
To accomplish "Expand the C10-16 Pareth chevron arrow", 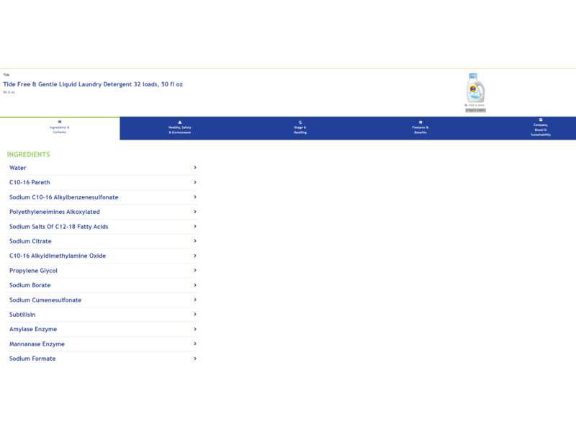I will (195, 182).
